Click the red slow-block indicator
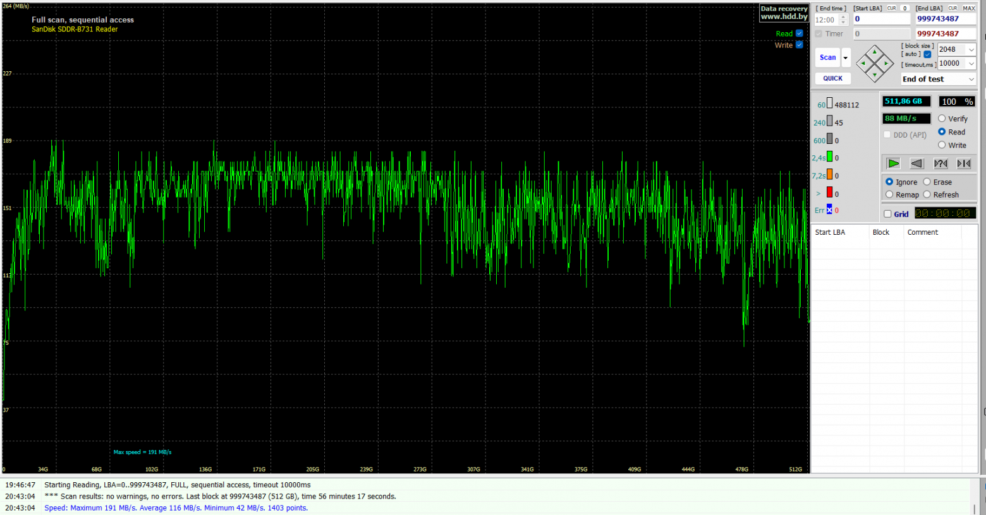The image size is (986, 515). pos(829,193)
